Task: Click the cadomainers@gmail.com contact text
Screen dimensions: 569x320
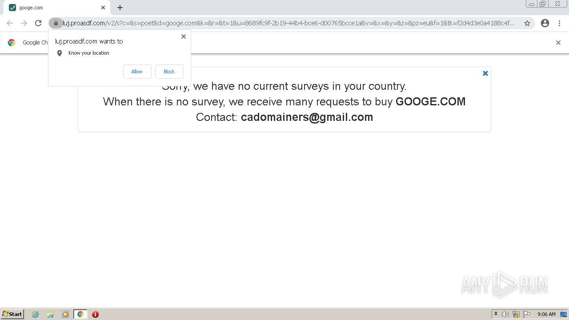Action: 307,117
